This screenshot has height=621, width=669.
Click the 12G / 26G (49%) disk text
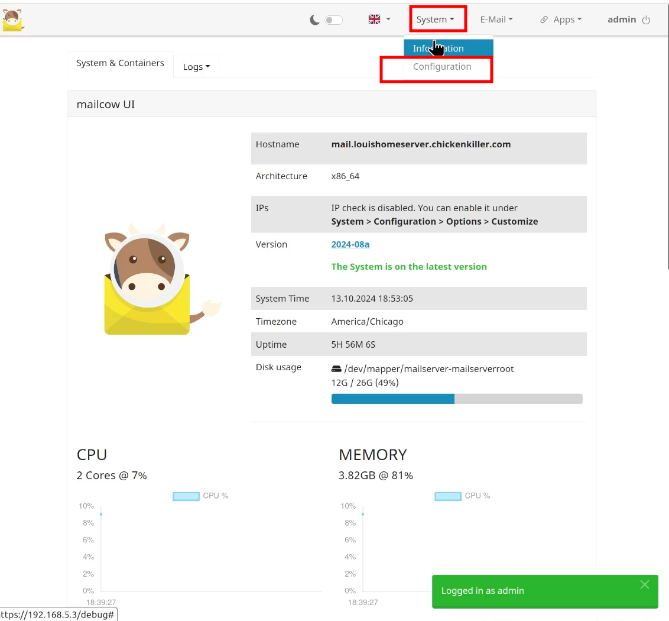pyautogui.click(x=365, y=383)
